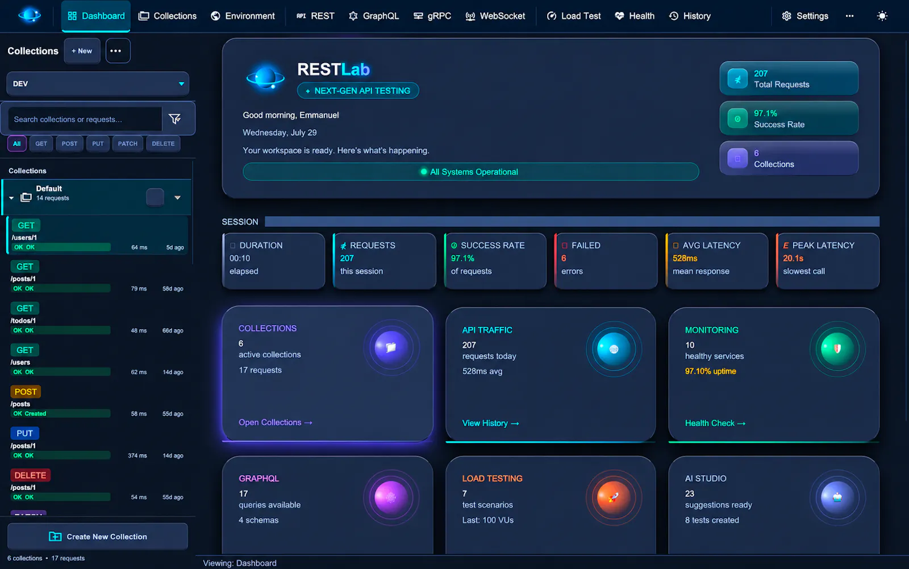Click the Total Requests tile icon
This screenshot has height=569, width=909.
pyautogui.click(x=737, y=79)
